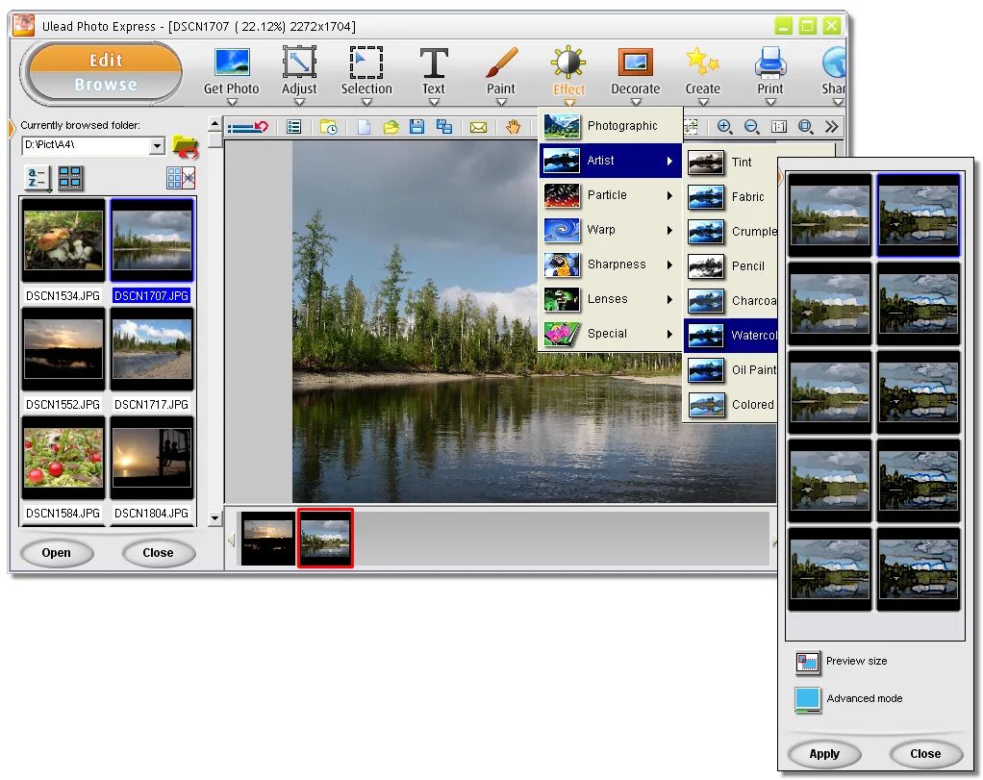Open the Get Photo tool
983x780 pixels.
click(x=232, y=70)
